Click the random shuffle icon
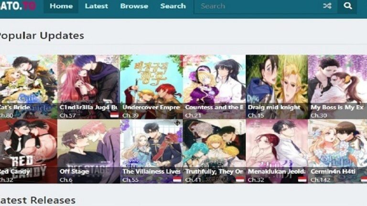 (x=327, y=6)
